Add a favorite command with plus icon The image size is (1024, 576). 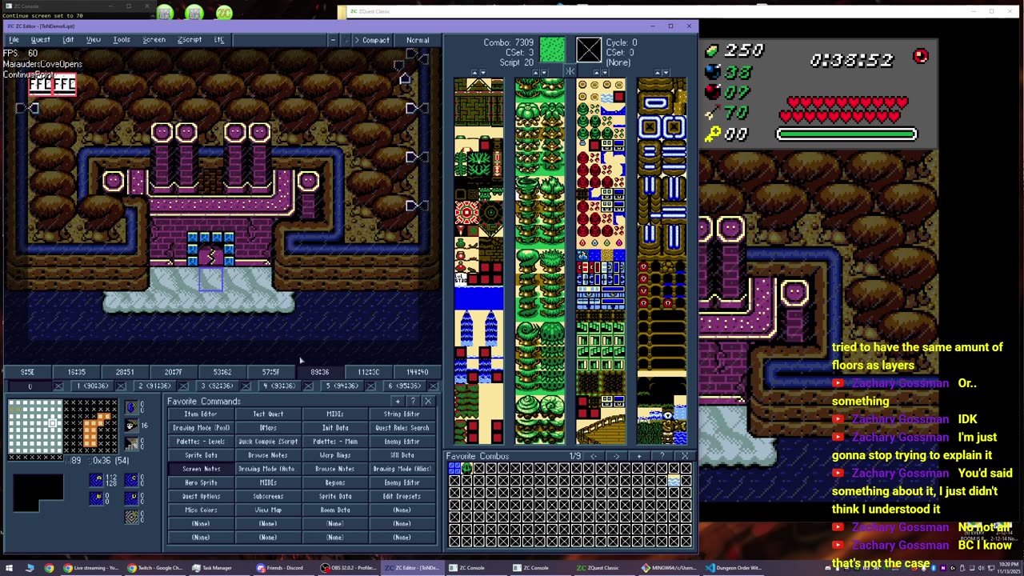(x=398, y=402)
